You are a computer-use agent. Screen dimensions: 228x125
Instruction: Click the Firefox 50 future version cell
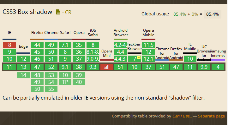(x=37, y=89)
